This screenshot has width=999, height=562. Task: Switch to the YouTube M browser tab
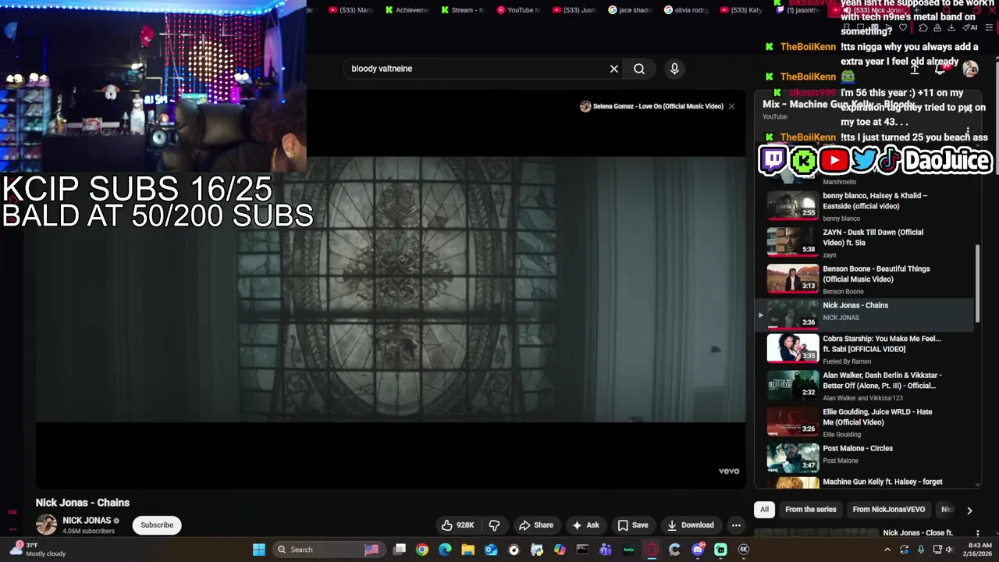coord(518,10)
